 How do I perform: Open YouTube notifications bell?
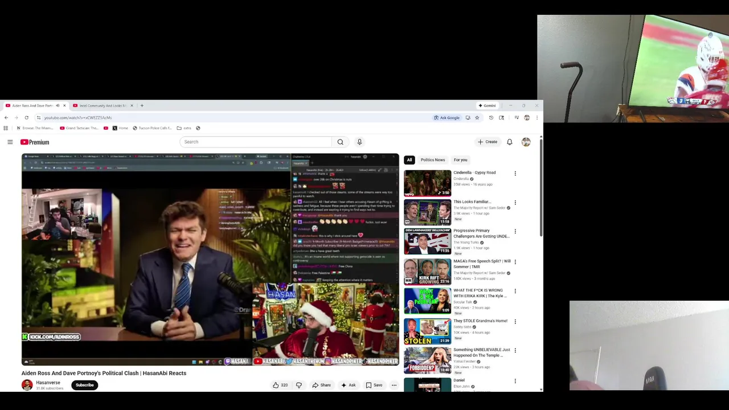[510, 142]
